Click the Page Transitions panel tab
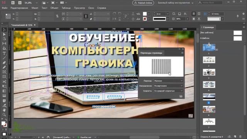Viewport: 247px width, 139px height. [x=151, y=53]
